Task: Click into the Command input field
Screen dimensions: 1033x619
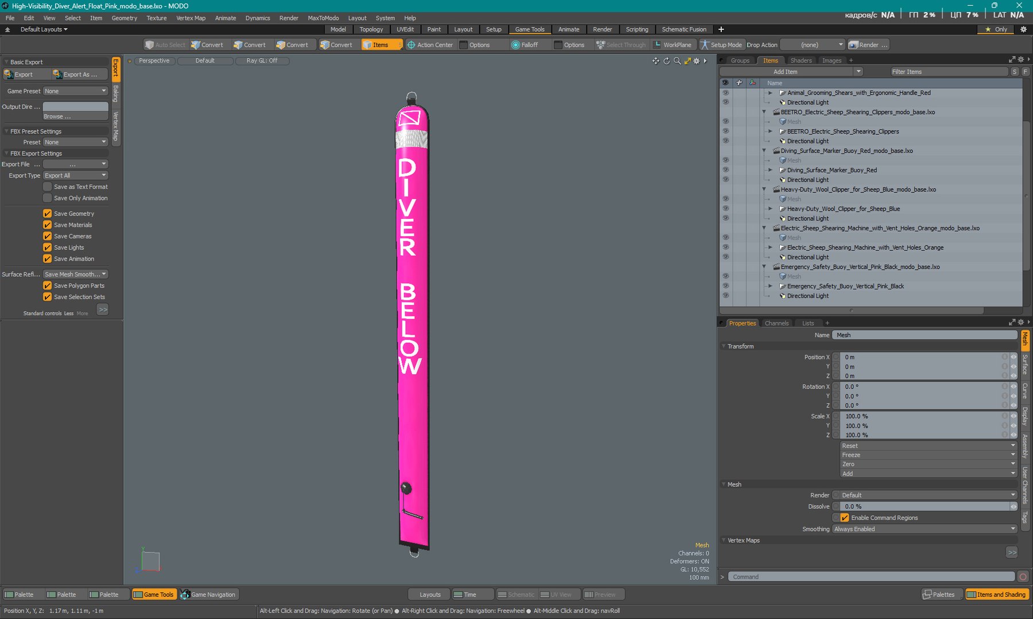Action: [x=871, y=577]
